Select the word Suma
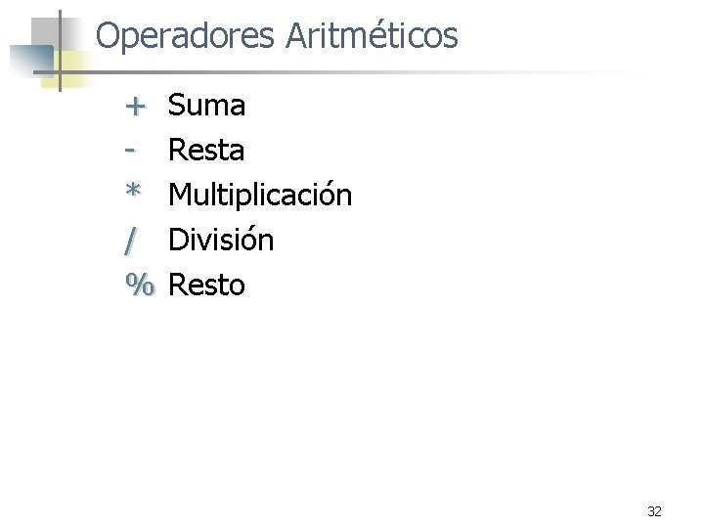 coord(206,105)
